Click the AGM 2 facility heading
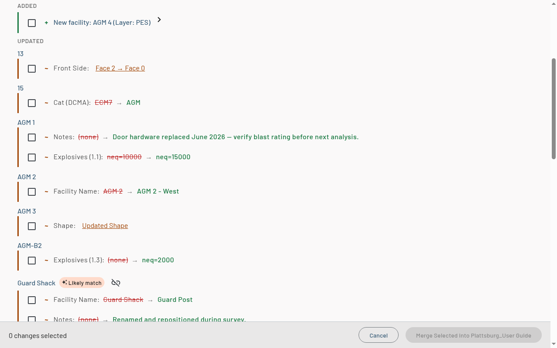This screenshot has height=348, width=557. [27, 177]
